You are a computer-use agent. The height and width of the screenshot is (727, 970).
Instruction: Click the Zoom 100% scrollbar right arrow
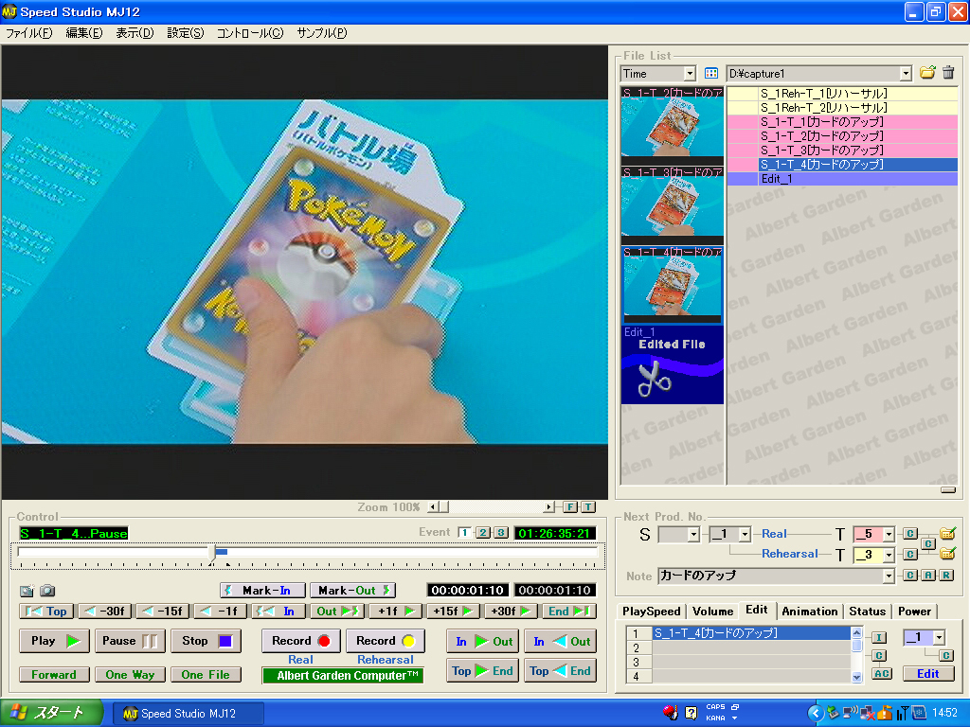[x=548, y=507]
